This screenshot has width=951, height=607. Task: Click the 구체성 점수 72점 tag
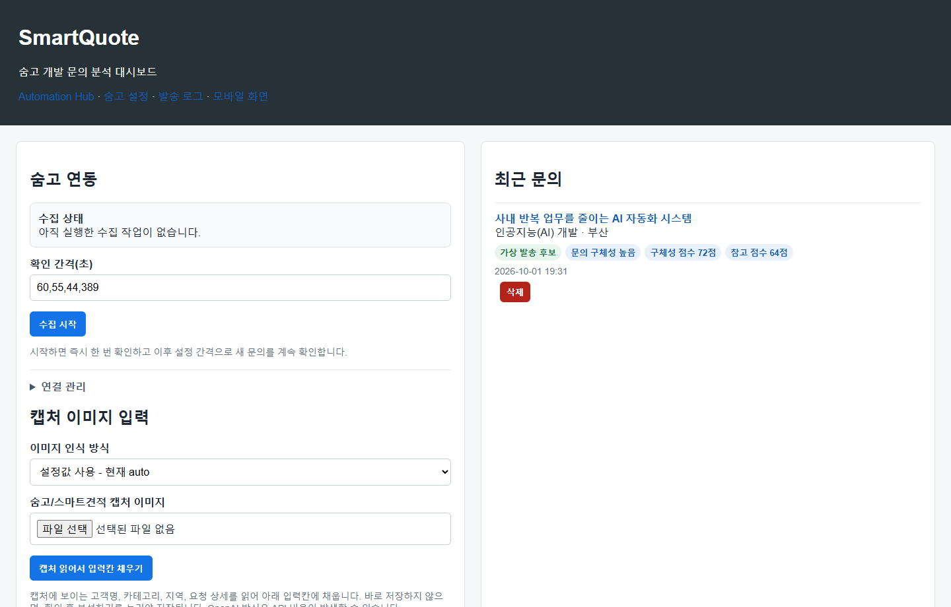coord(683,253)
